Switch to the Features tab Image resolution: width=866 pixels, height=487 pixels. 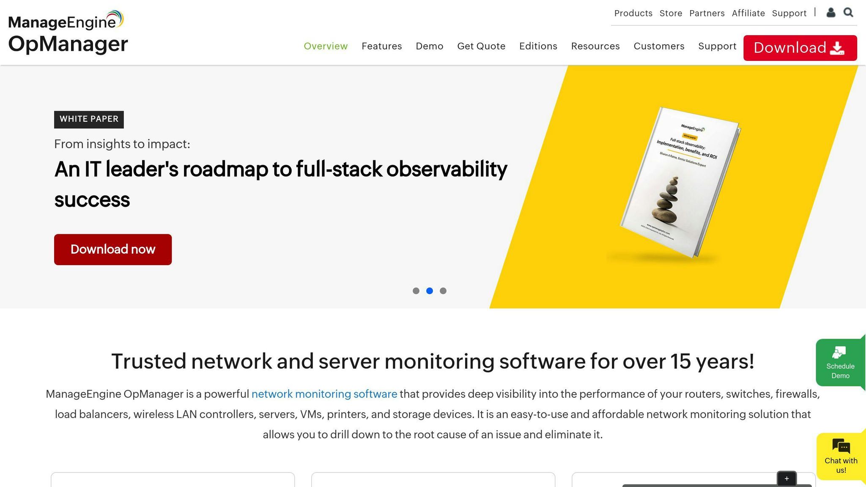[x=381, y=46]
